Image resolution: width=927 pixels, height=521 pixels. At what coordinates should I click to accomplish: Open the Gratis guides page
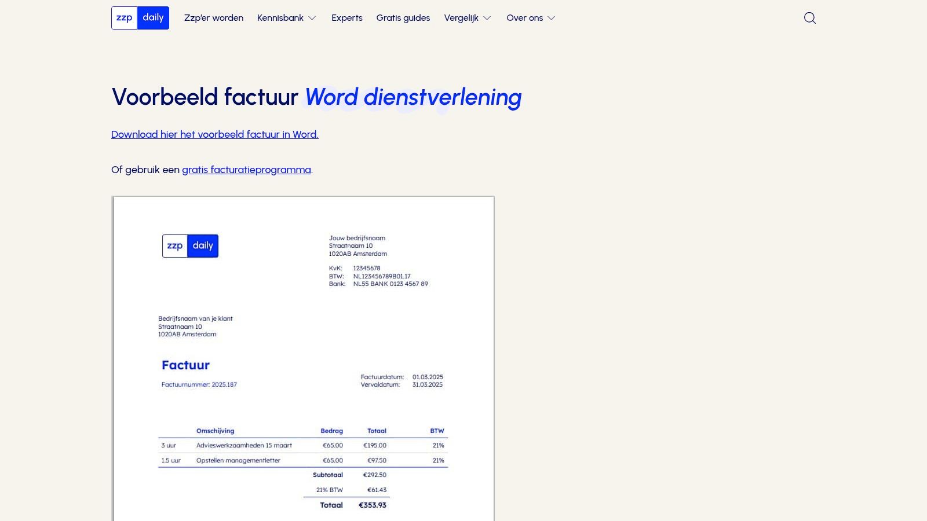pyautogui.click(x=403, y=18)
